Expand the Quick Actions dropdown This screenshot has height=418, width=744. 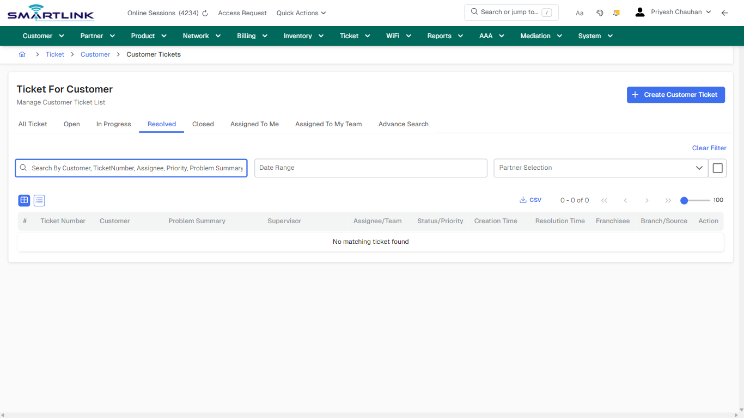pos(301,13)
